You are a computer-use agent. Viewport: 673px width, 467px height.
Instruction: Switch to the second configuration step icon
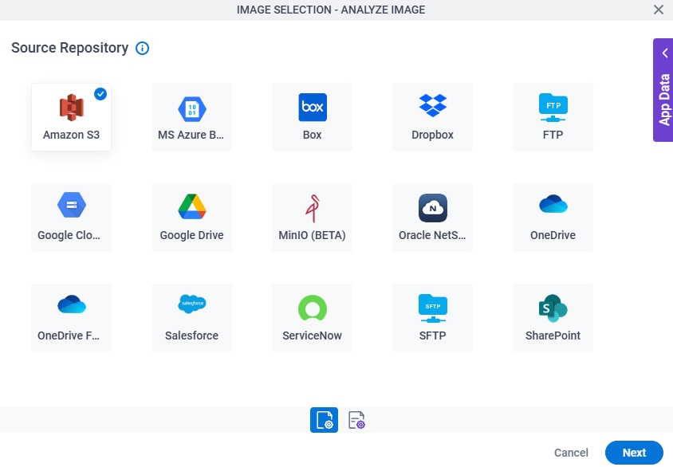[x=356, y=420]
